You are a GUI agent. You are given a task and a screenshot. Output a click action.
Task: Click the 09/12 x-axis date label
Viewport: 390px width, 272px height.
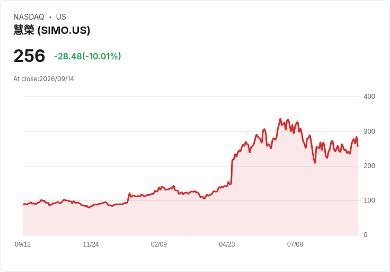(23, 244)
